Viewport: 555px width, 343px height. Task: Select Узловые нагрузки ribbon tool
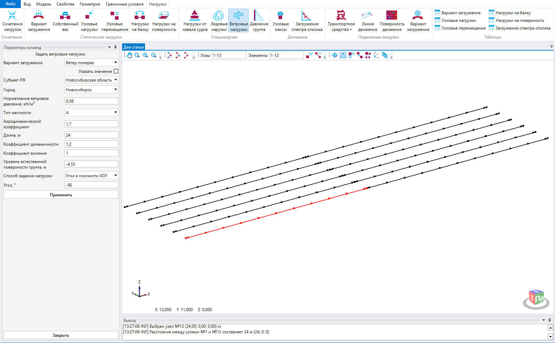[89, 21]
